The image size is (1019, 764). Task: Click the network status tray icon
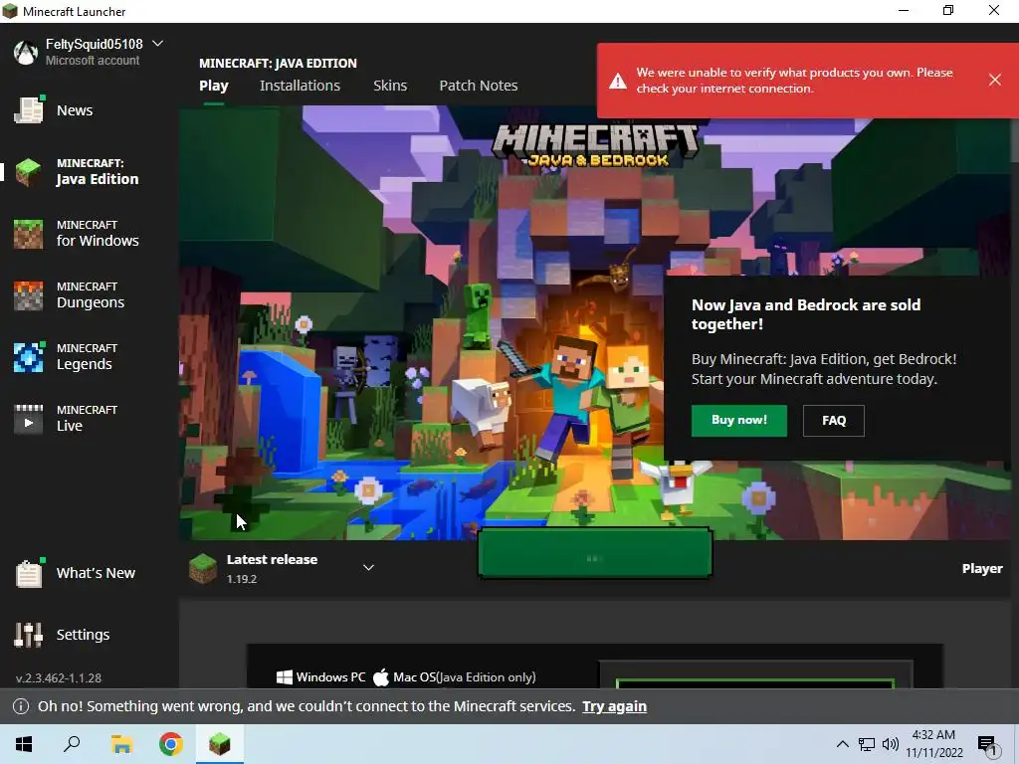coord(867,744)
